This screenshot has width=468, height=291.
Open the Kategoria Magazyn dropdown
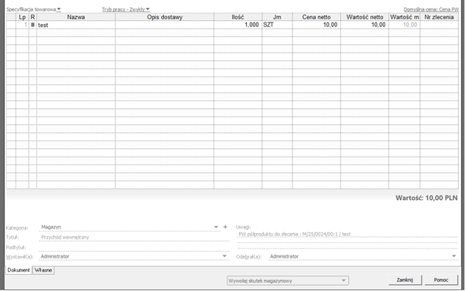coord(216,227)
